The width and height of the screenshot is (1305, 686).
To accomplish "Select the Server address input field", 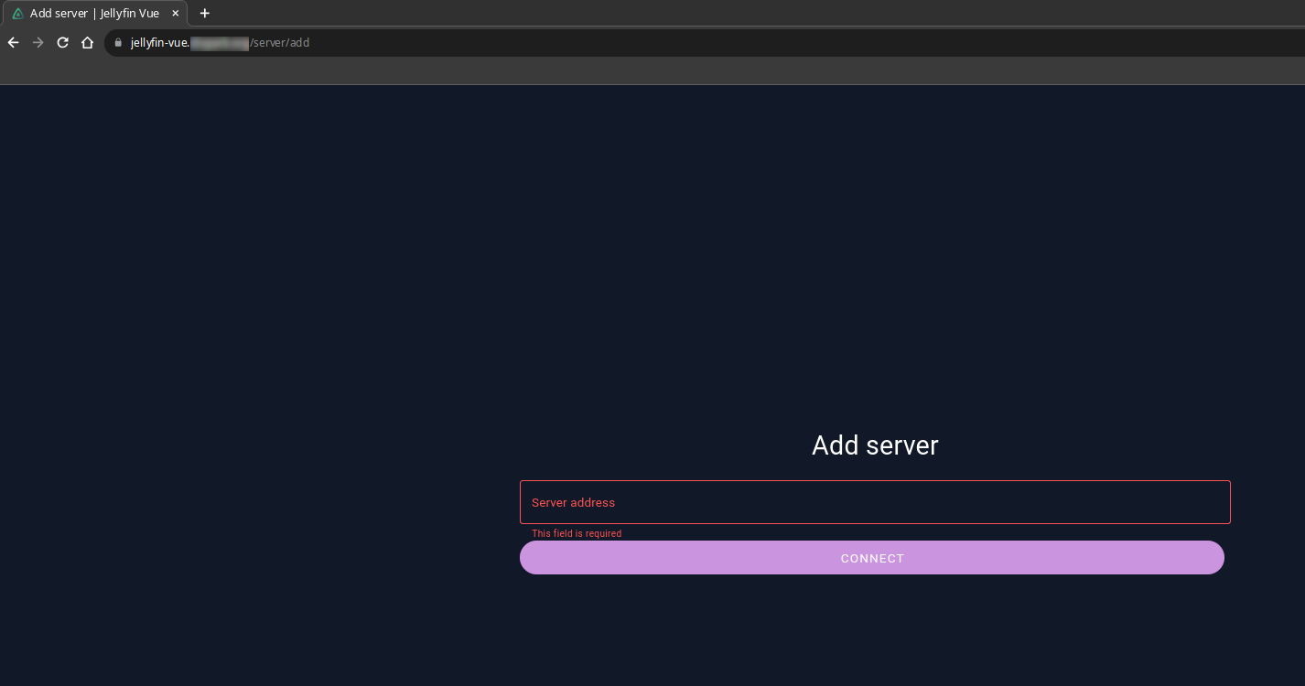I will 875,502.
